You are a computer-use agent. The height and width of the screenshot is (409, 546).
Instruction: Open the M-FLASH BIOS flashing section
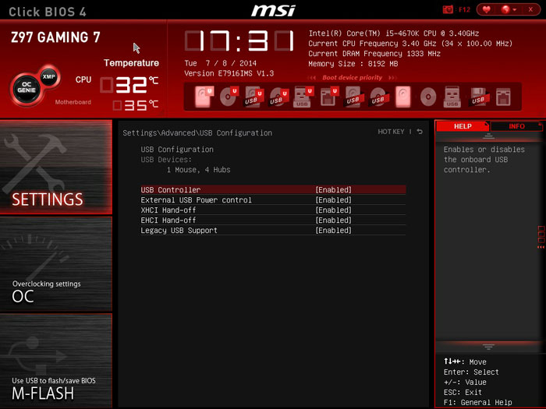click(x=56, y=361)
